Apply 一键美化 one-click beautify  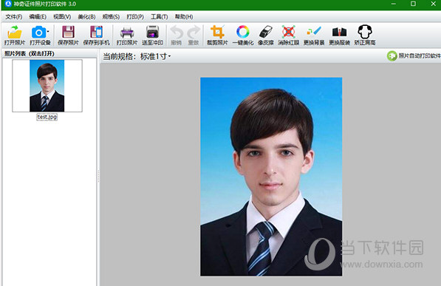click(x=243, y=32)
